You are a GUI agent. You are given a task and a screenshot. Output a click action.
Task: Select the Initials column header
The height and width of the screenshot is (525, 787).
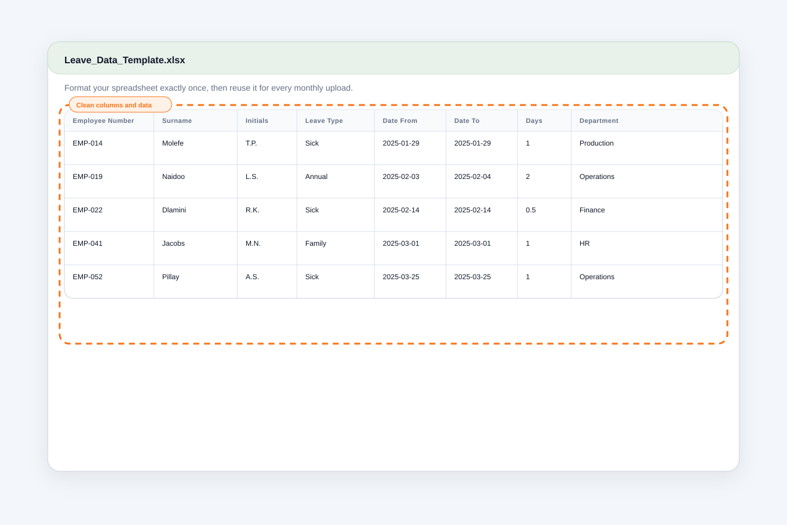pos(267,121)
